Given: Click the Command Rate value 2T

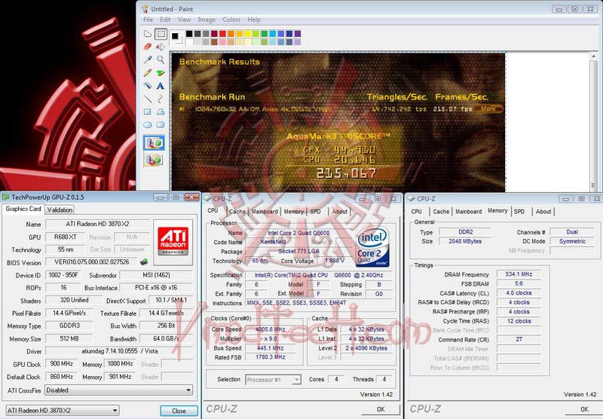Looking at the screenshot, I should (519, 339).
